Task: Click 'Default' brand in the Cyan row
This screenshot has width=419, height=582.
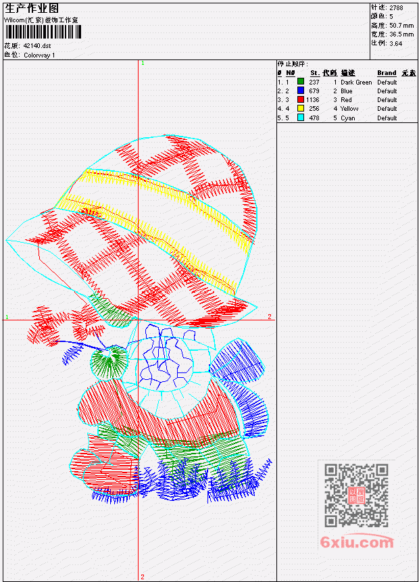Action: click(x=387, y=118)
